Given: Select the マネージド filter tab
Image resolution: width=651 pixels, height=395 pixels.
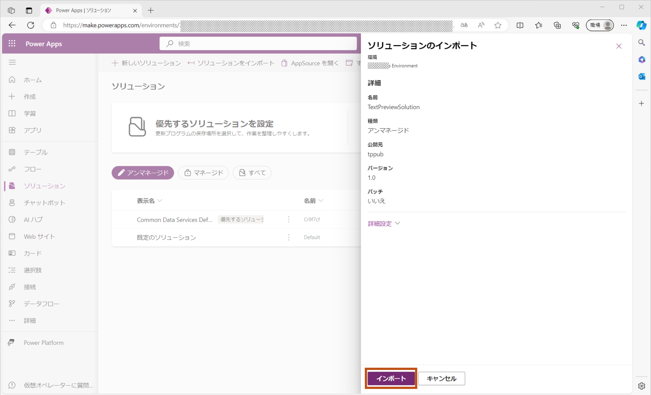Looking at the screenshot, I should (x=203, y=173).
